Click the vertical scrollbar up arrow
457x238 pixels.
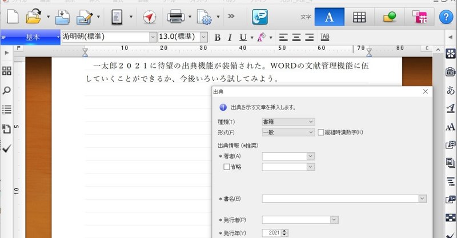438,50
